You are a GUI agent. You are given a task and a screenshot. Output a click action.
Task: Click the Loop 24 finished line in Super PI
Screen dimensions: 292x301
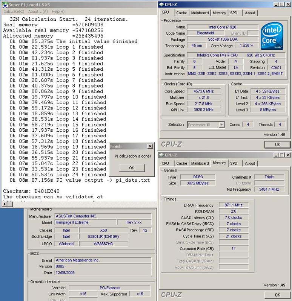(58, 175)
